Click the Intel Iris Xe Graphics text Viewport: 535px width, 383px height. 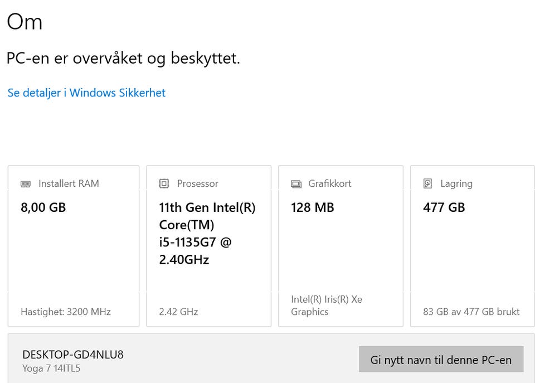[326, 306]
